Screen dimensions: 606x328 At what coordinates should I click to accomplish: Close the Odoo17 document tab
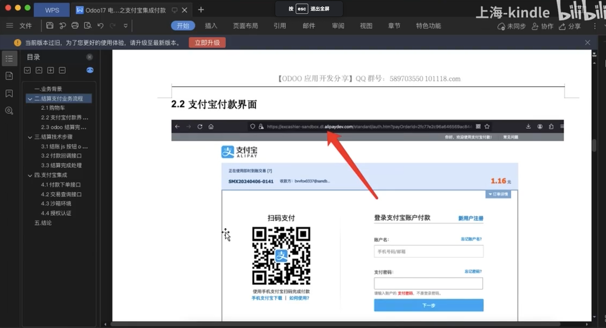point(185,10)
